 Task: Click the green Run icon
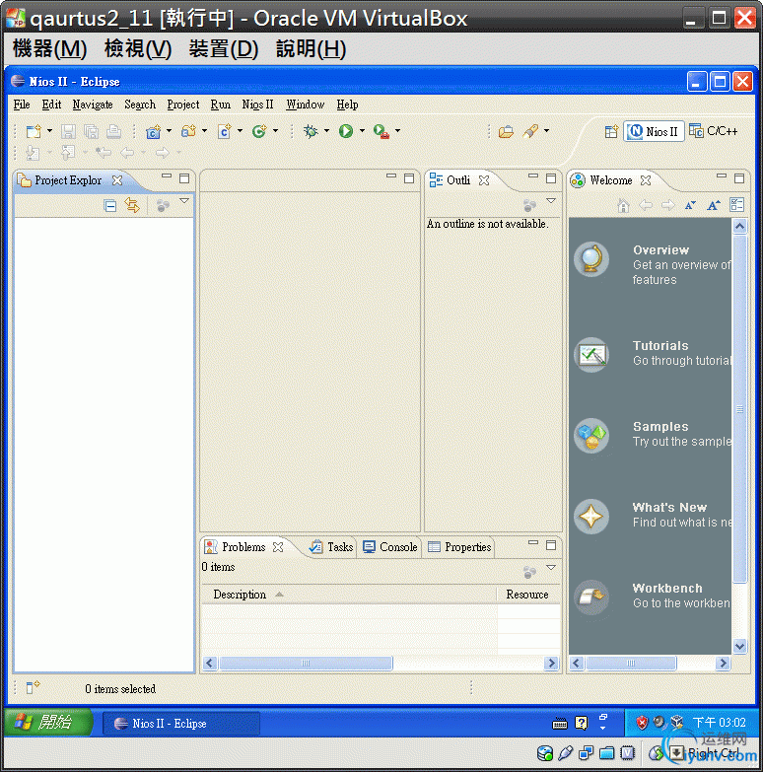[346, 131]
